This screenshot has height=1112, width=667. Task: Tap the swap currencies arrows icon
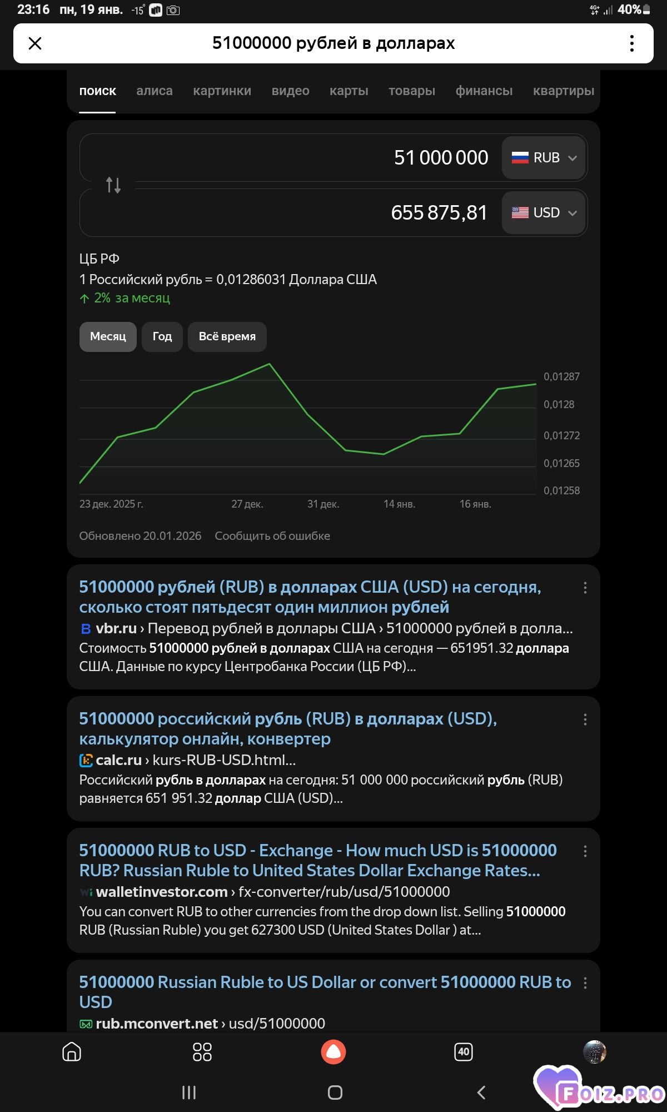(113, 185)
